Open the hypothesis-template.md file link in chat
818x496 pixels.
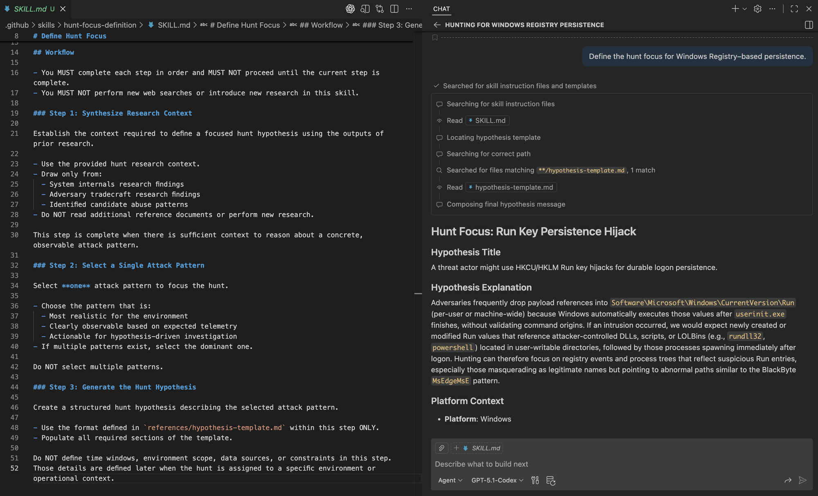coord(513,187)
